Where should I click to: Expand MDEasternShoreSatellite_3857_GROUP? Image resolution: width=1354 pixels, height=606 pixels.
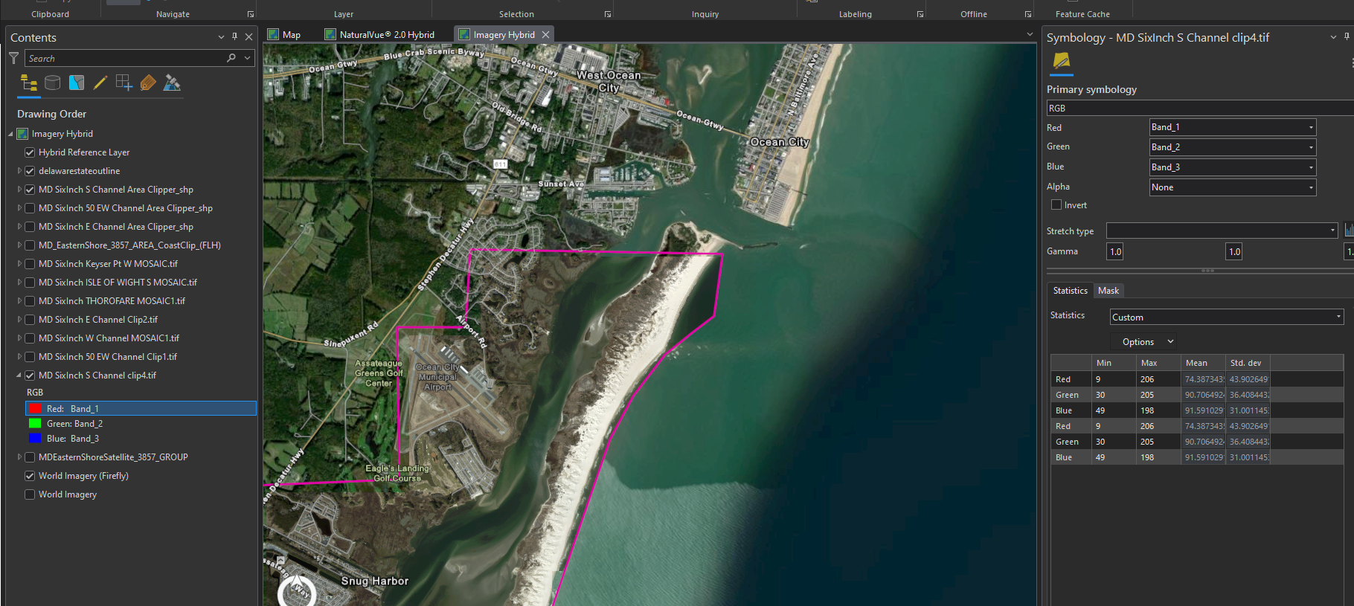19,457
